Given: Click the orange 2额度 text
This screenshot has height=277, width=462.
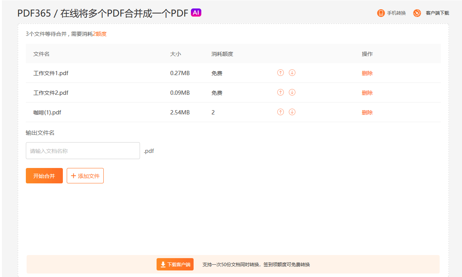Looking at the screenshot, I should pyautogui.click(x=99, y=34).
